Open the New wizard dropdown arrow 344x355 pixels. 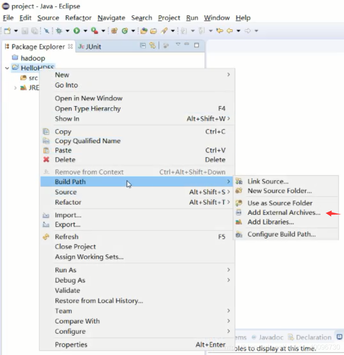click(x=16, y=31)
